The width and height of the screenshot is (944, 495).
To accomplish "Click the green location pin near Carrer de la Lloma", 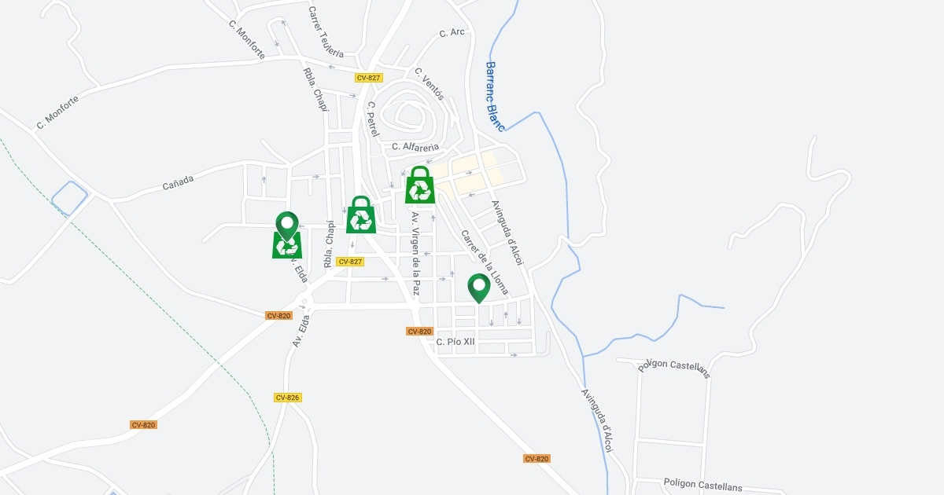I will point(478,288).
